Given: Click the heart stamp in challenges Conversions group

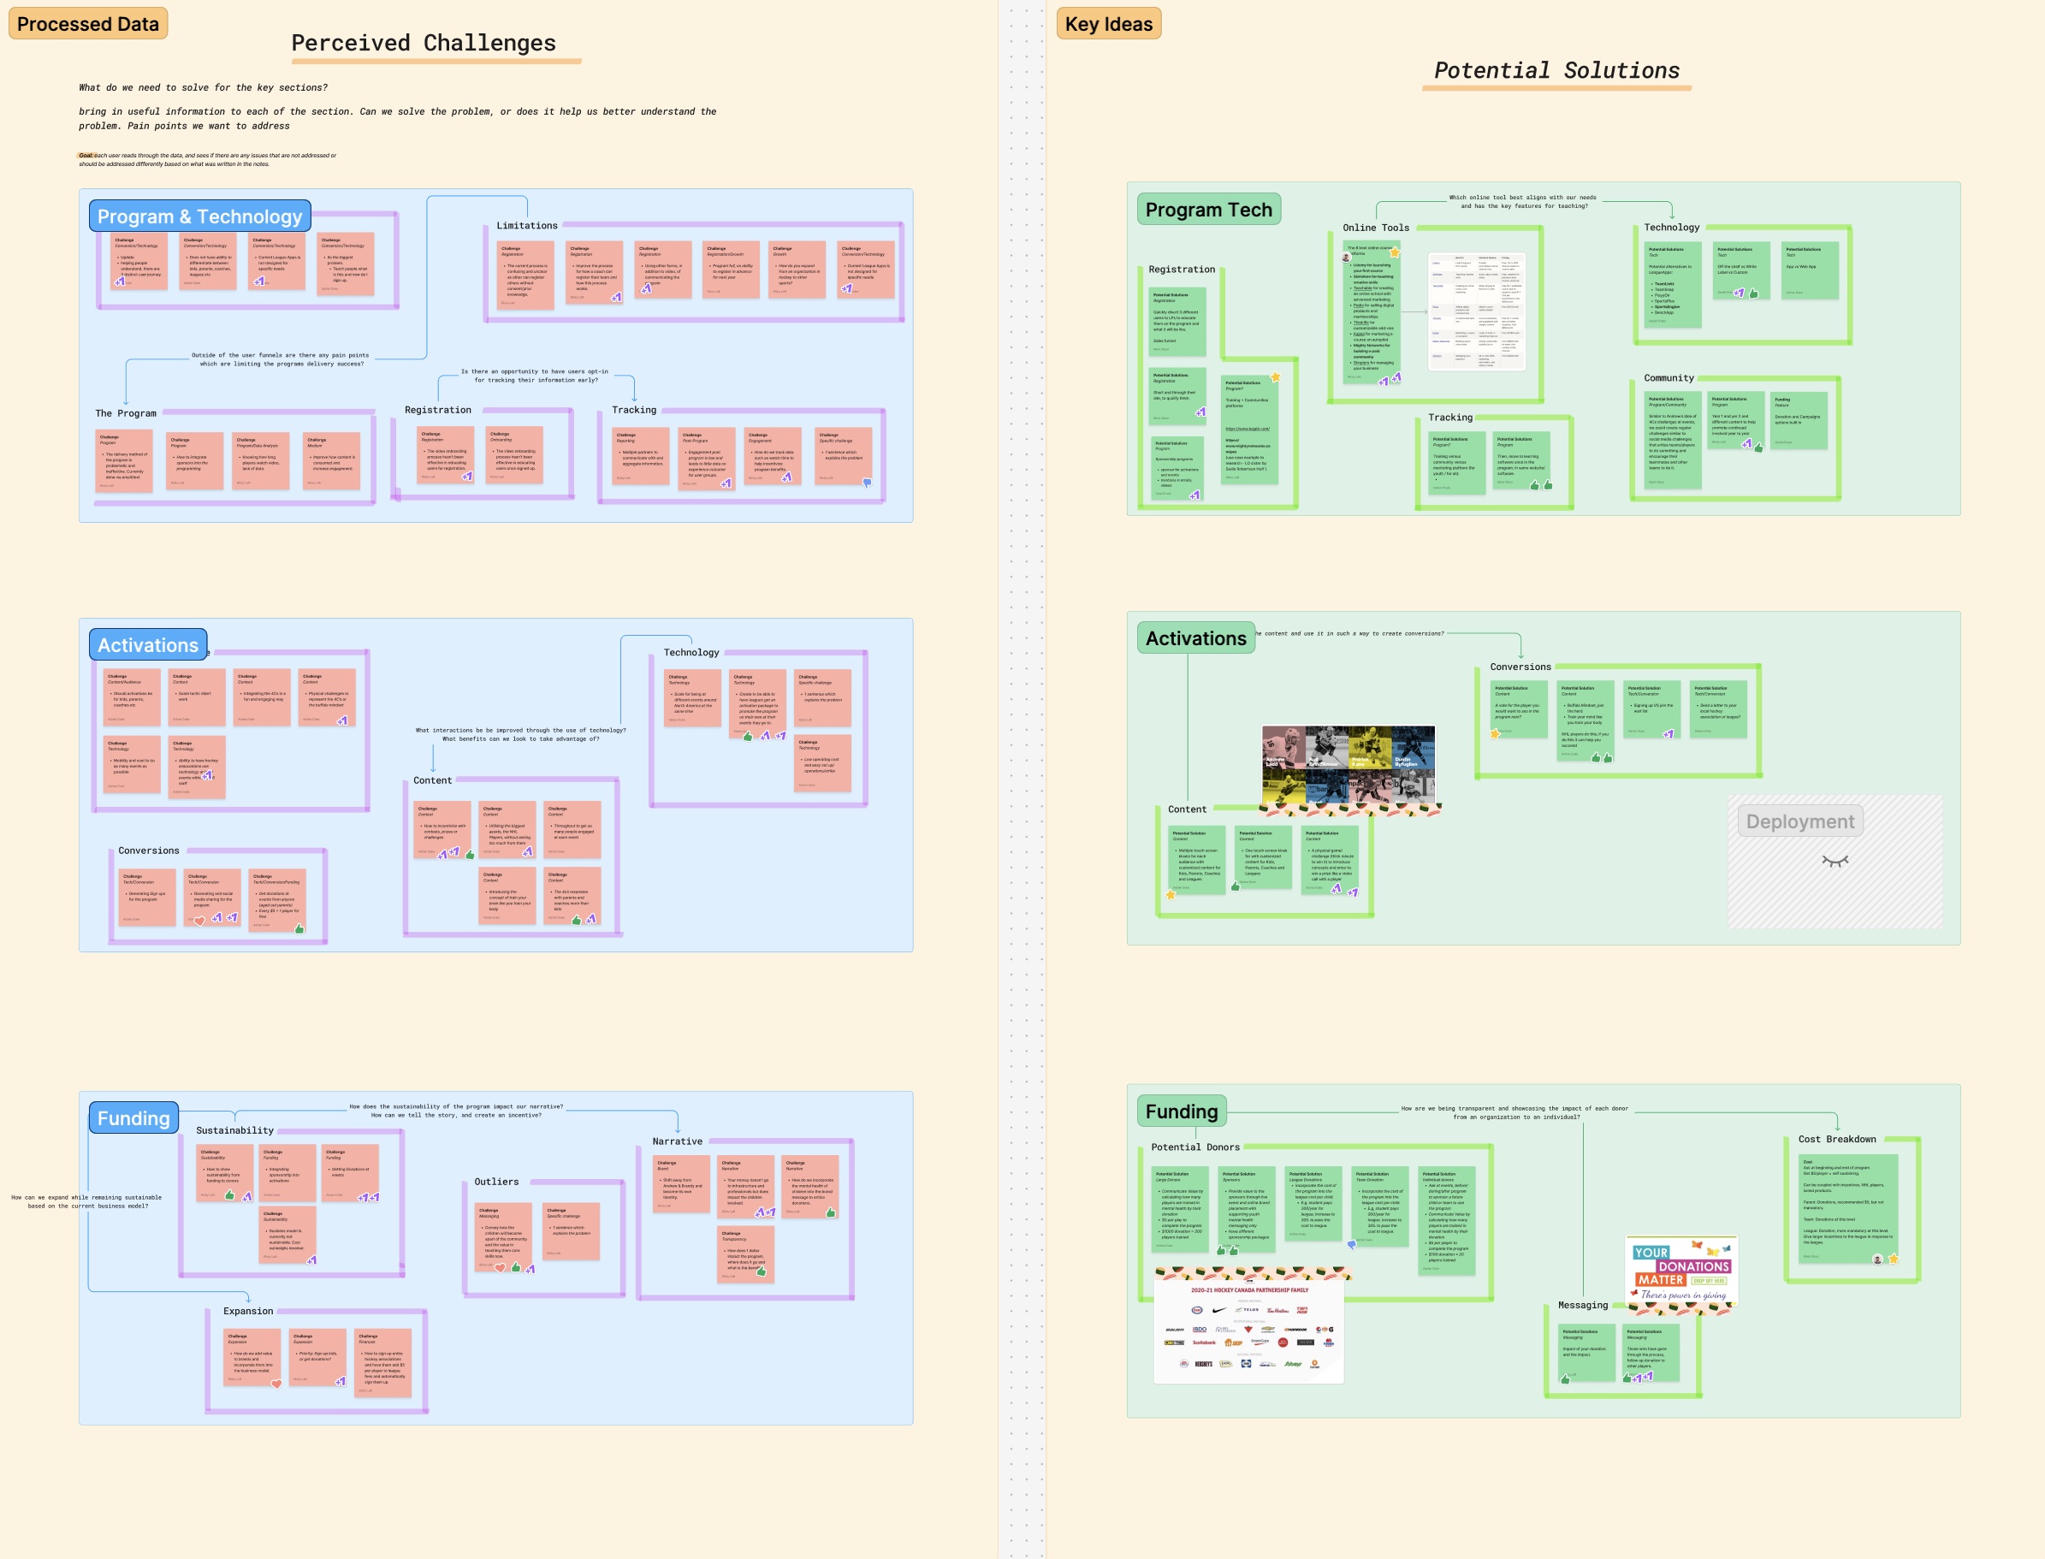Looking at the screenshot, I should 199,921.
